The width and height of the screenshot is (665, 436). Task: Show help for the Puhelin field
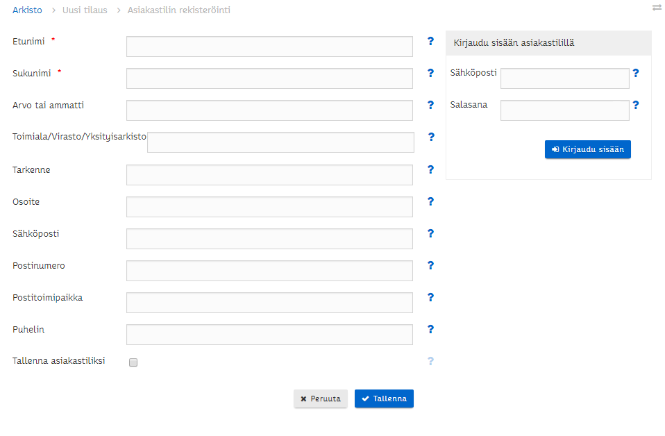tap(430, 330)
